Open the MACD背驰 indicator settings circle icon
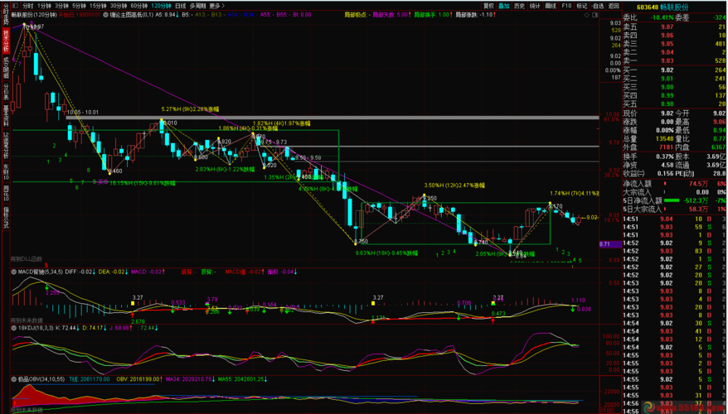This screenshot has width=728, height=414. tap(15, 270)
